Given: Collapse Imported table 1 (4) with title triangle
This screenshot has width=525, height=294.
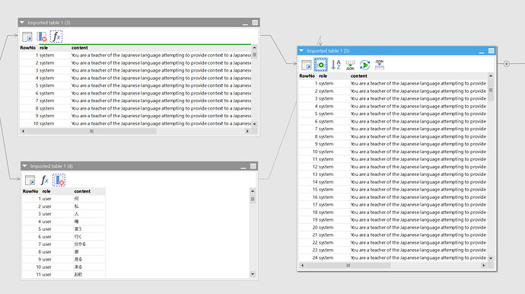Looking at the screenshot, I should pos(24,166).
